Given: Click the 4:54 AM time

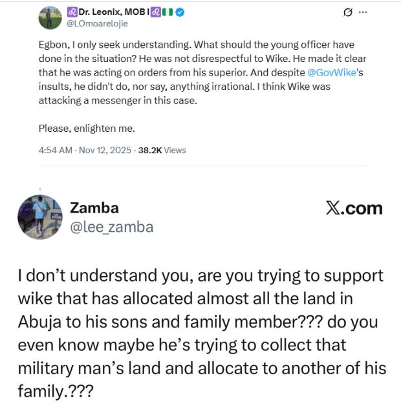Looking at the screenshot, I should [56, 150].
